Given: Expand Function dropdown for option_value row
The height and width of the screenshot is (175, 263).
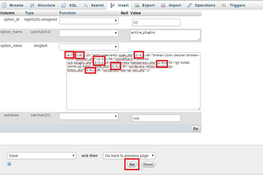Looking at the screenshot, I should click(89, 47).
